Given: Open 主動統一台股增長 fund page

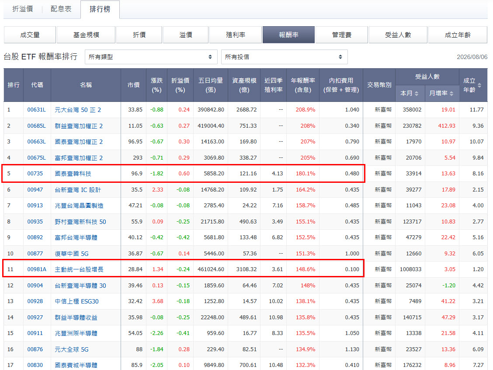Looking at the screenshot, I should click(79, 269).
